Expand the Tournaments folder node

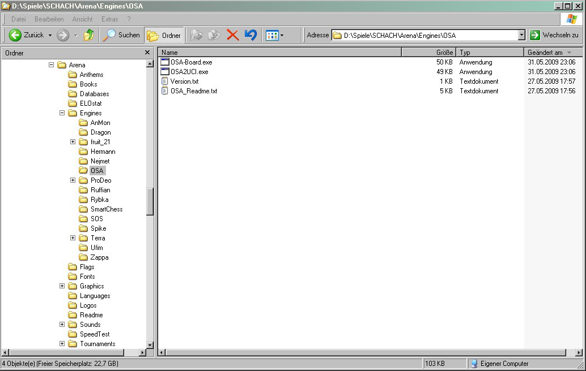coord(62,344)
